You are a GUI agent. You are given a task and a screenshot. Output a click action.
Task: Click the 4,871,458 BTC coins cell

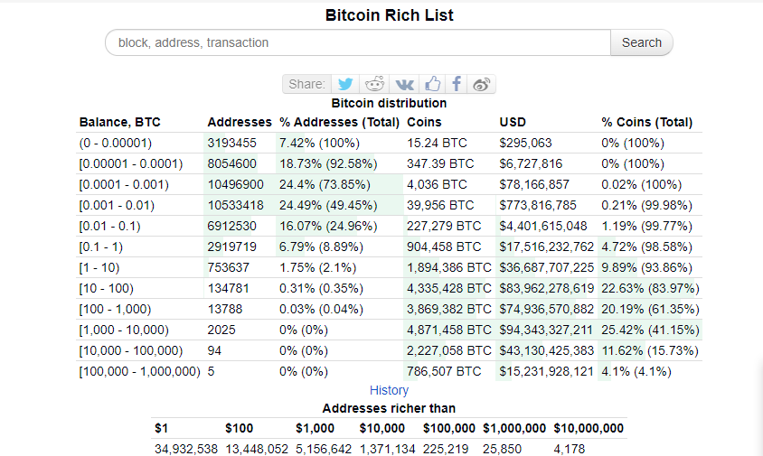coord(449,330)
